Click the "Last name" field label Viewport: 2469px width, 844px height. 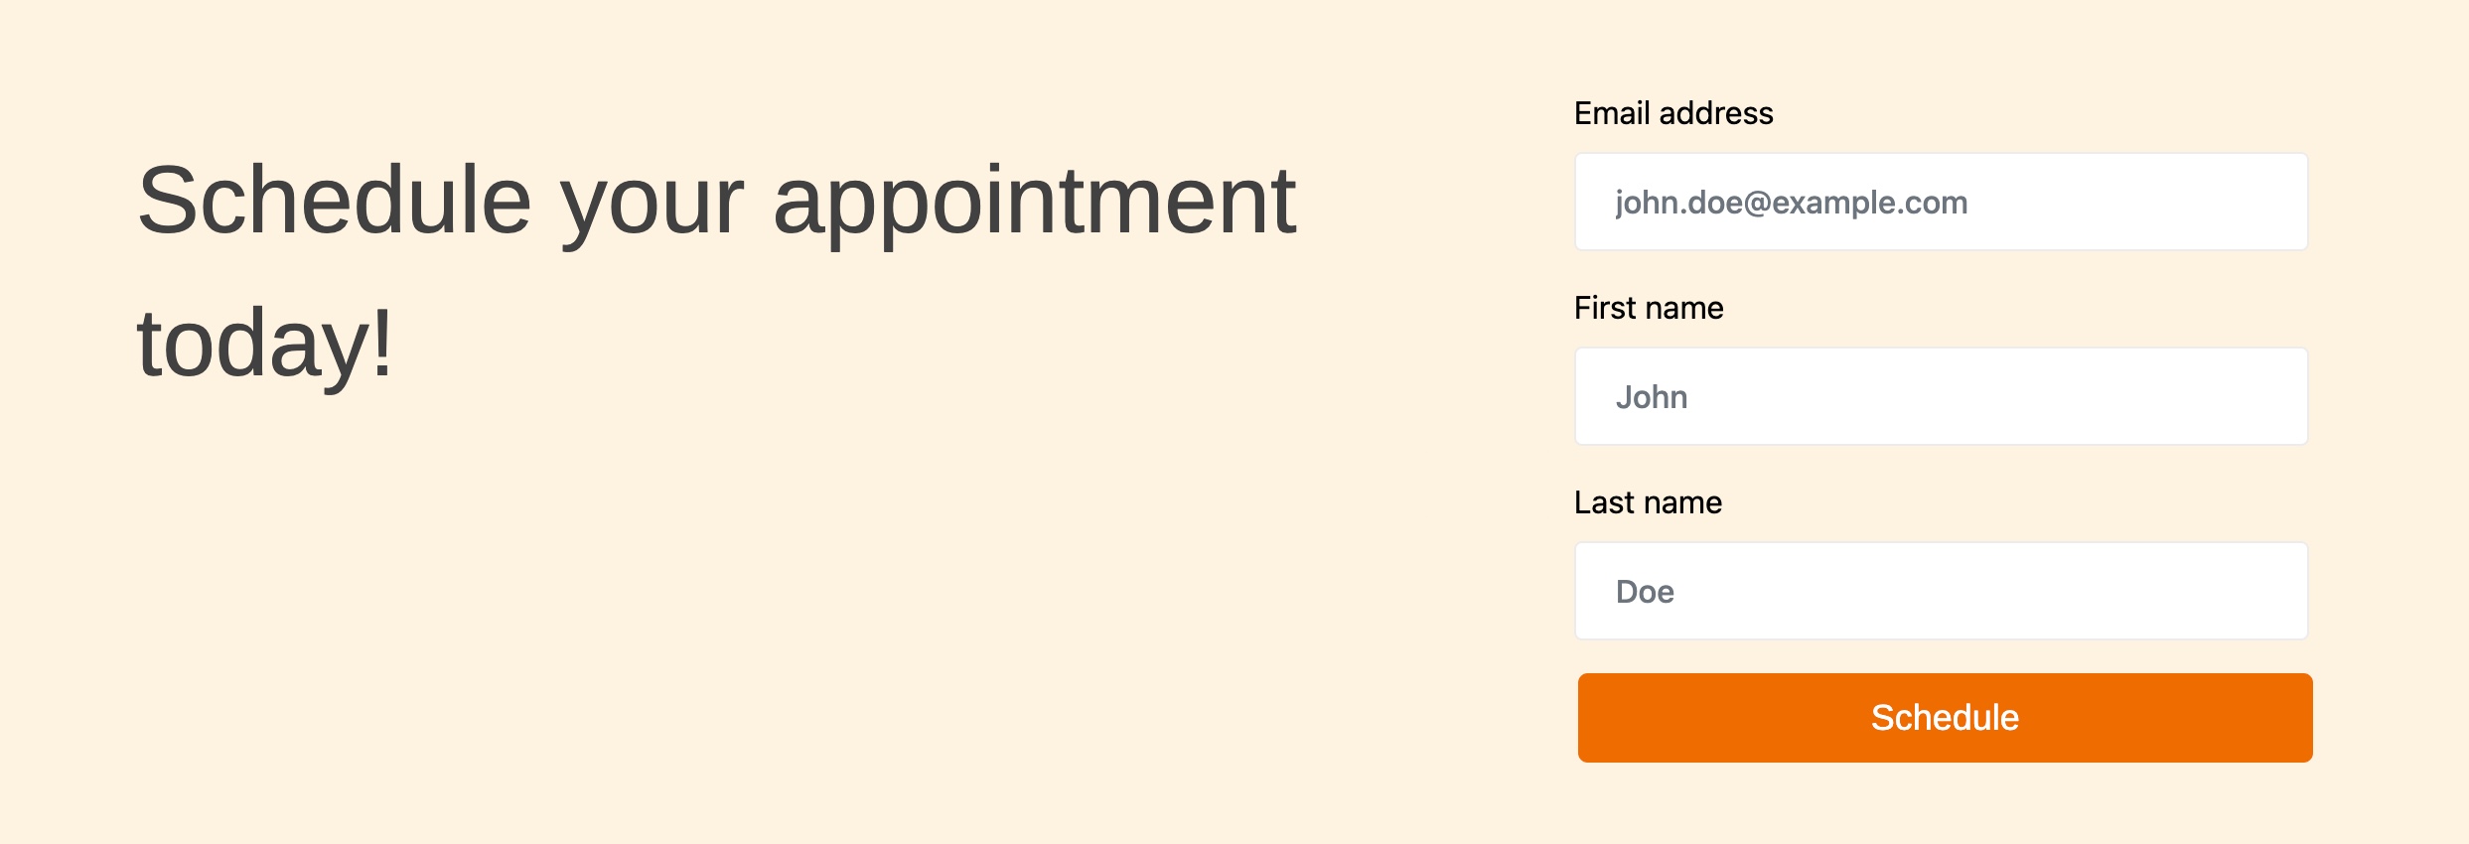[1648, 502]
